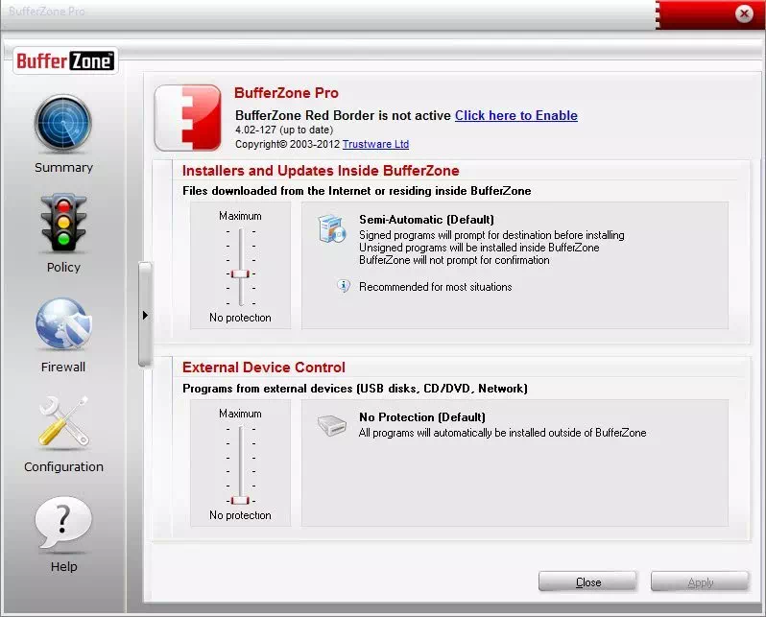Close the BufferZone Pro window
766x617 pixels.
744,13
